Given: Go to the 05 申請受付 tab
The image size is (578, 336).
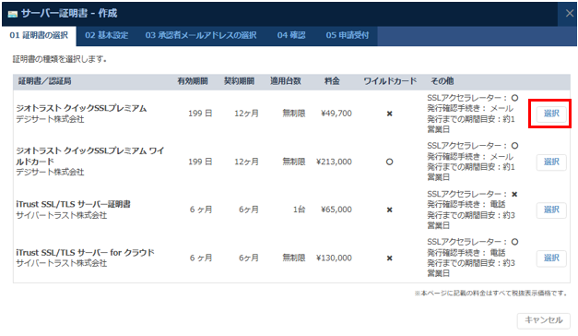Looking at the screenshot, I should coord(348,35).
